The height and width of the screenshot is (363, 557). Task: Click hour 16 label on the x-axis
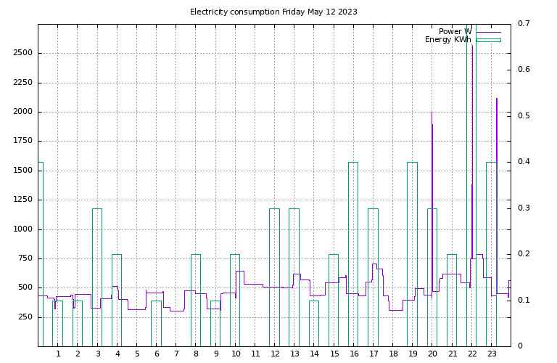[x=354, y=354]
